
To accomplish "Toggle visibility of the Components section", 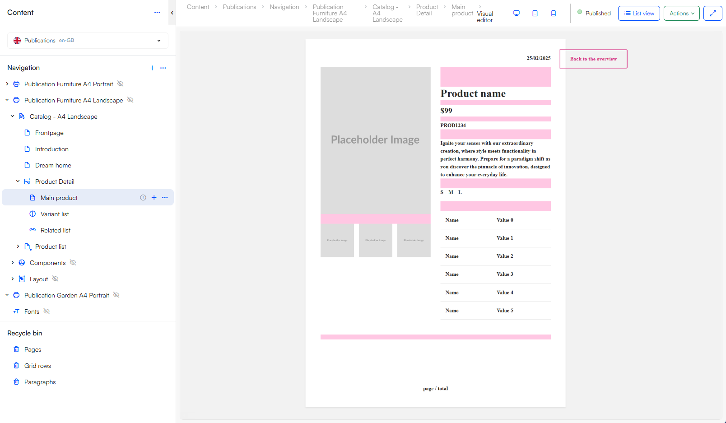I will pyautogui.click(x=73, y=262).
